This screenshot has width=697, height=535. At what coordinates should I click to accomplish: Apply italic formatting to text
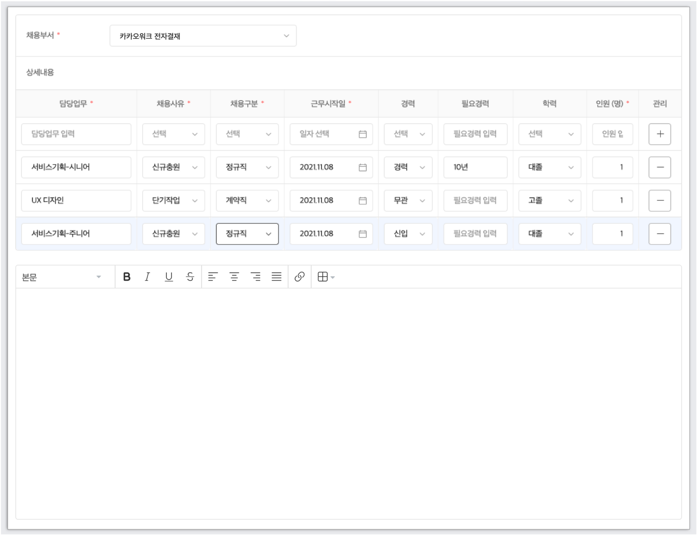point(147,277)
